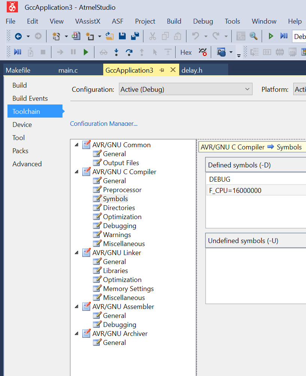Open the Debug menu
This screenshot has height=376, width=306.
coord(203,21)
